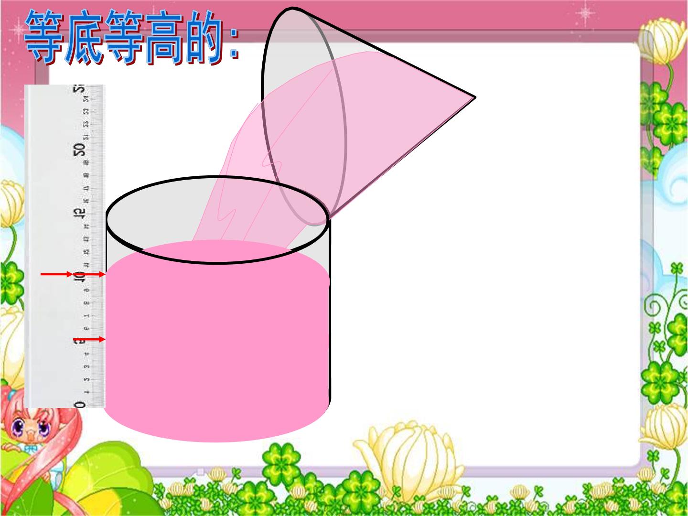Select the cylinder's right black side edge
Screen dimensions: 688x516
tap(329, 315)
